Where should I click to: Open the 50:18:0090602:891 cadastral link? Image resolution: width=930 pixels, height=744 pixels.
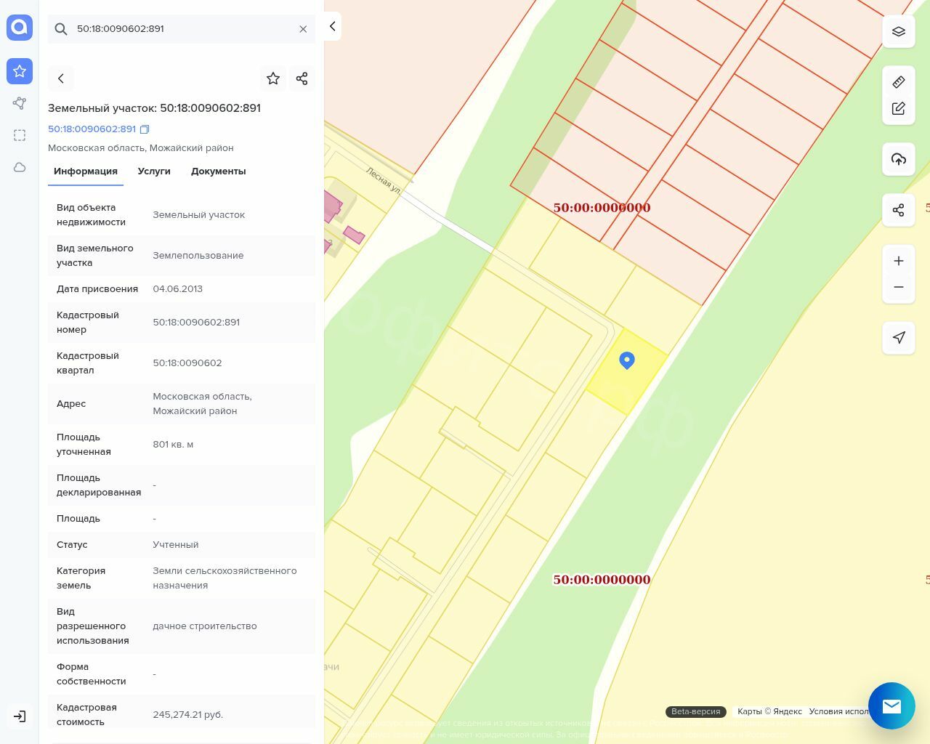click(x=92, y=129)
